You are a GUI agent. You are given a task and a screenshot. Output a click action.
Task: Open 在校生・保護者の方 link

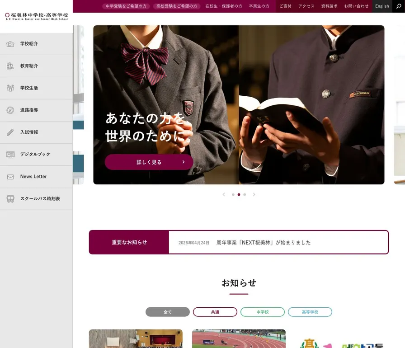(x=224, y=6)
